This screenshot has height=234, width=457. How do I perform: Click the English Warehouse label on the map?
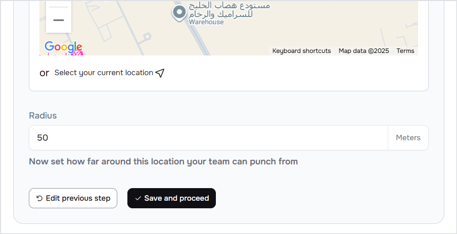point(206,22)
